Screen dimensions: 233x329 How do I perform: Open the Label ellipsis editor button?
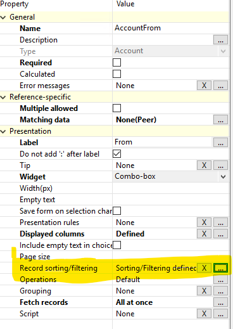[220, 143]
